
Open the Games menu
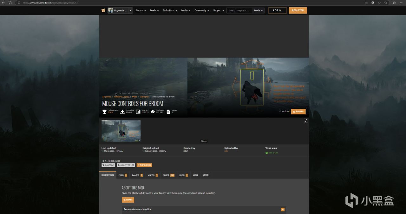[141, 10]
